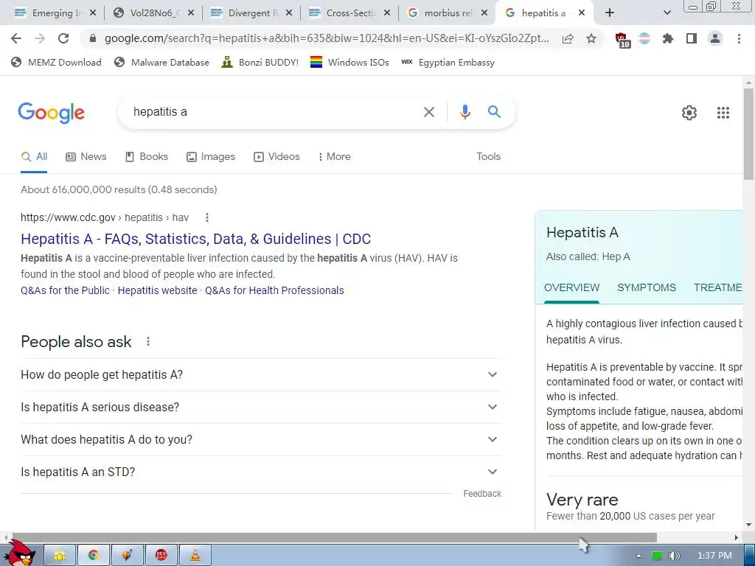The height and width of the screenshot is (566, 755).
Task: Close the Divergent browser tab
Action: tap(289, 13)
